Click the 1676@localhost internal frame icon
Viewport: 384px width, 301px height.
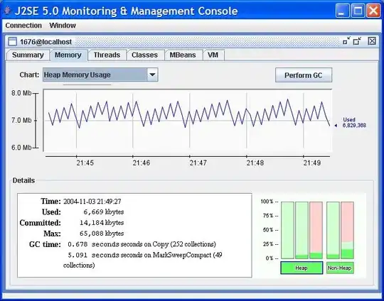pyautogui.click(x=12, y=42)
